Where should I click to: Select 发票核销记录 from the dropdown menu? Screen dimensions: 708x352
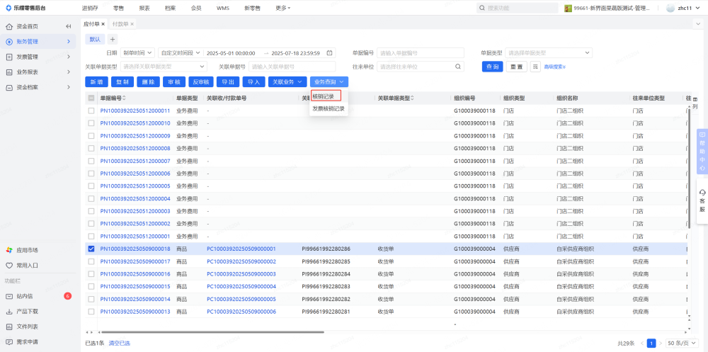click(x=329, y=109)
